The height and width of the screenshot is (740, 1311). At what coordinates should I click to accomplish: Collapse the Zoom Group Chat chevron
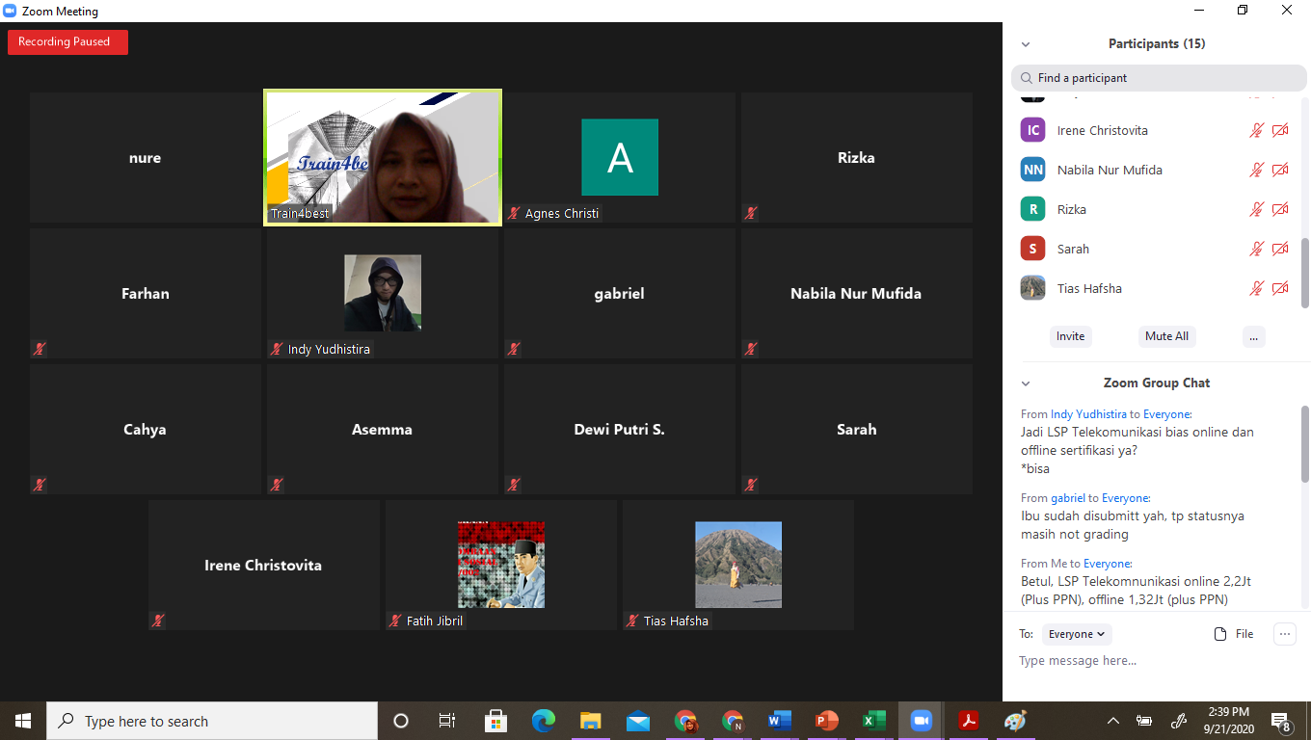coord(1026,383)
